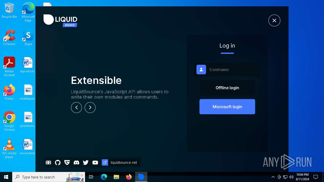This screenshot has height=182, width=324.
Task: Launch Firefox from the taskbar
Action: click(x=129, y=177)
